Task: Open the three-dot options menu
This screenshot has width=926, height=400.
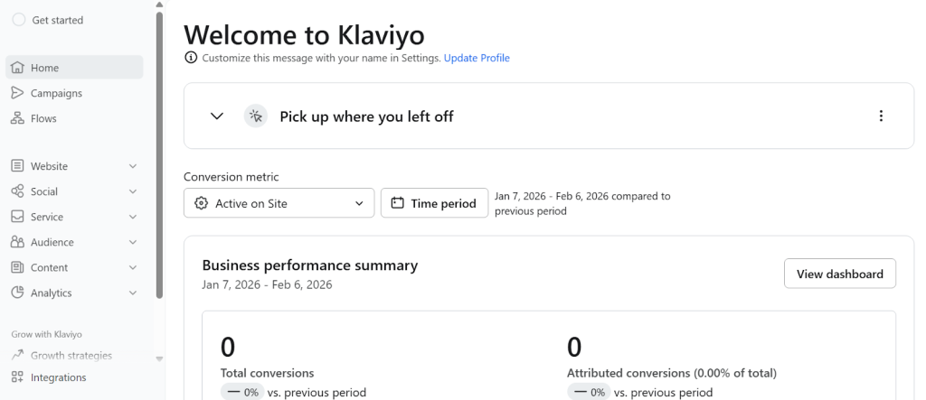Action: click(881, 116)
